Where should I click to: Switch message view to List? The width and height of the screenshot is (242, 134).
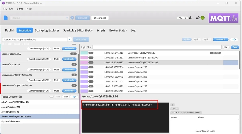tap(226, 47)
